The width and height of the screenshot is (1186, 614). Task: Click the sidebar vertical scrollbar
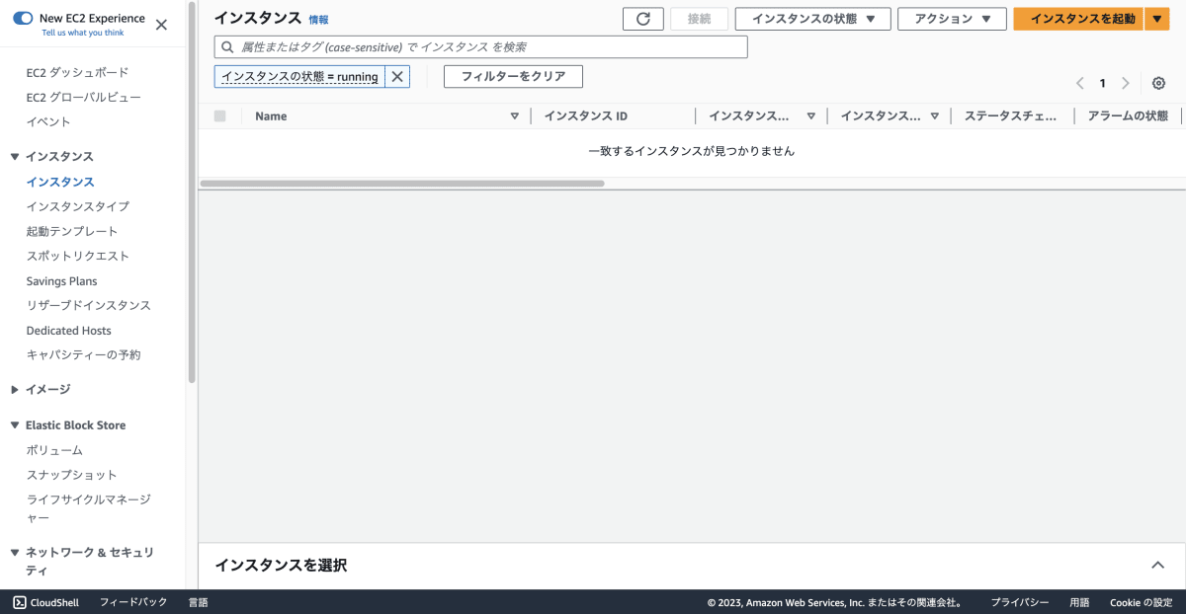point(192,192)
